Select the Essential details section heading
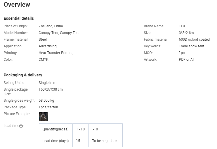 19,19
